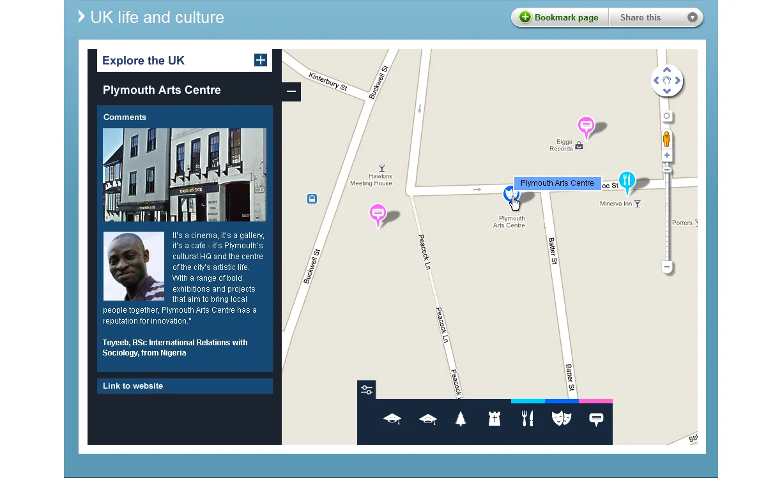Image resolution: width=782 pixels, height=478 pixels.
Task: Zoom out using the minus button
Action: click(667, 267)
